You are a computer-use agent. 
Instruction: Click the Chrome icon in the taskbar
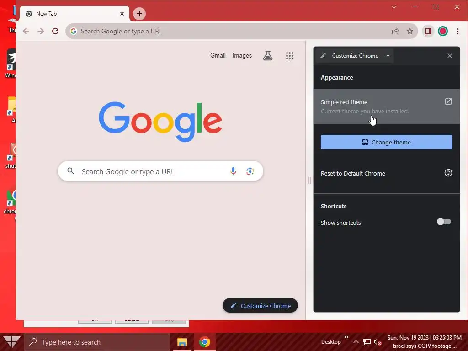pos(204,342)
